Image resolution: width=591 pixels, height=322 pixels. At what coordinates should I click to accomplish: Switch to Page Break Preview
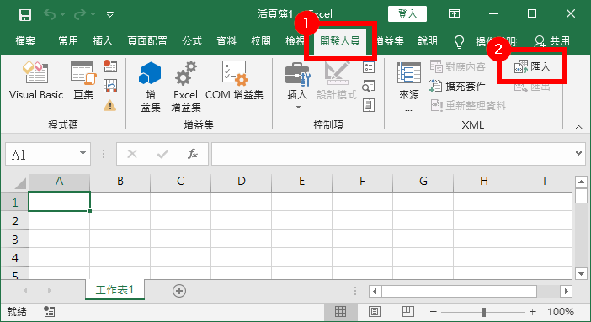[407, 311]
